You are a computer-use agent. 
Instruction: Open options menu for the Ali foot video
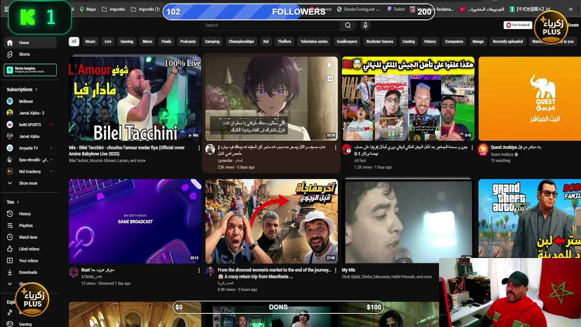coord(472,148)
